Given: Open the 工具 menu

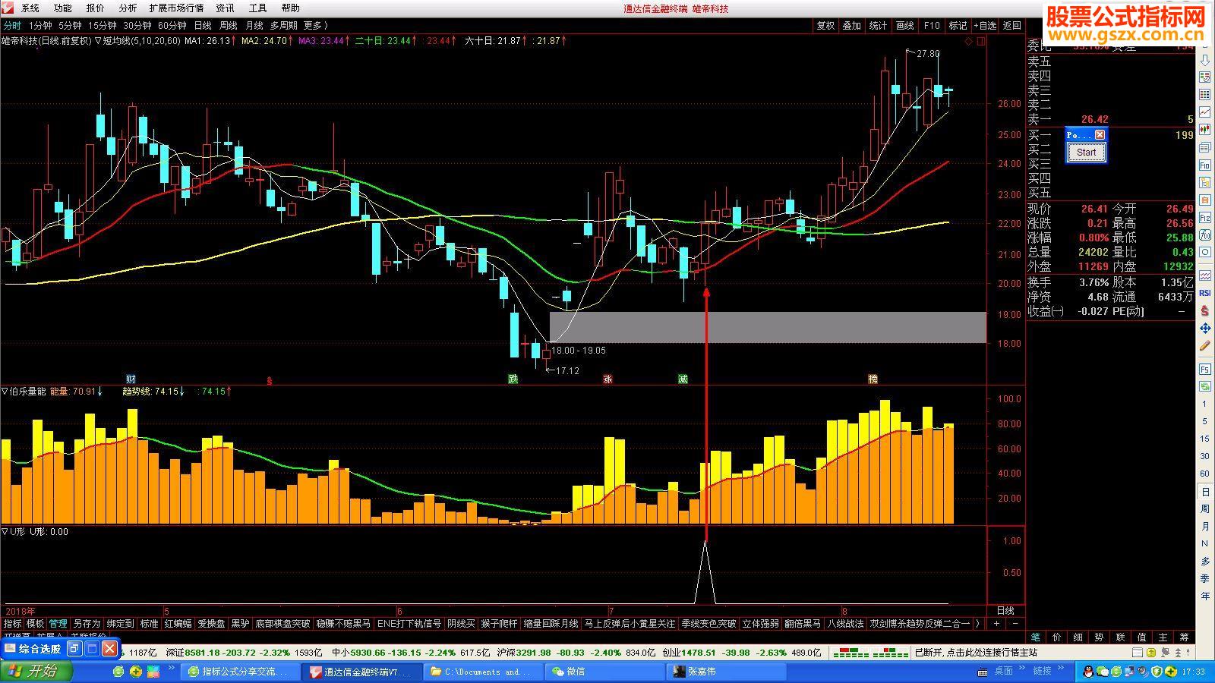Looking at the screenshot, I should [x=257, y=8].
